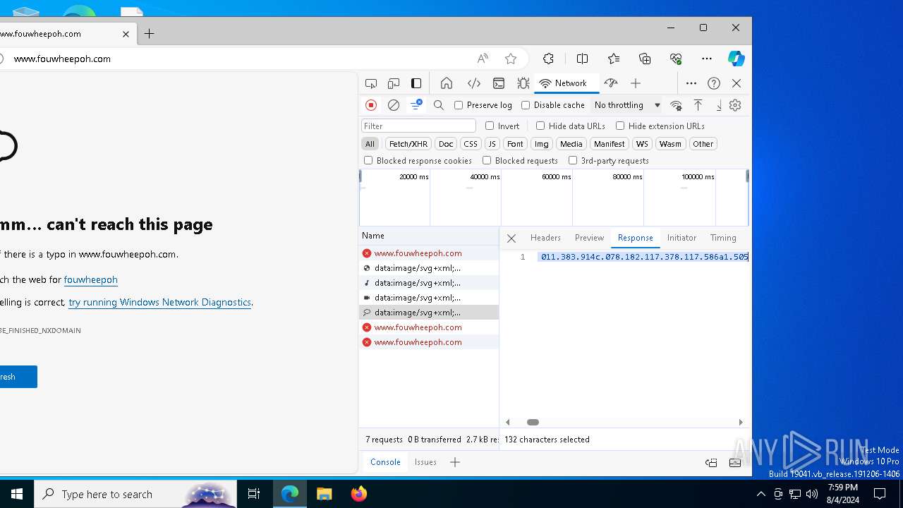Export HAR file with down arrow
This screenshot has width=903, height=508.
(719, 105)
